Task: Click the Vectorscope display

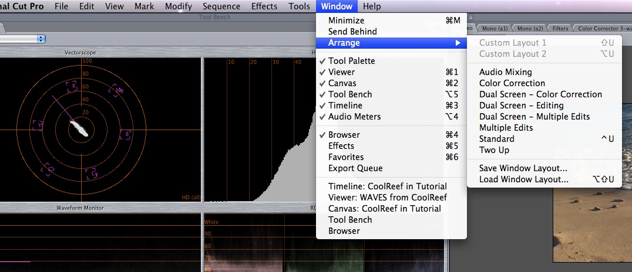Action: [100, 130]
